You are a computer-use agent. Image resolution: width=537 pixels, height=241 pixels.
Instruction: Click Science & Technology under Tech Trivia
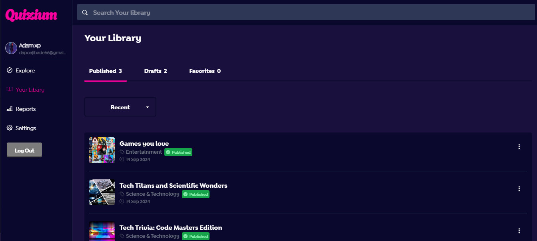[153, 236]
